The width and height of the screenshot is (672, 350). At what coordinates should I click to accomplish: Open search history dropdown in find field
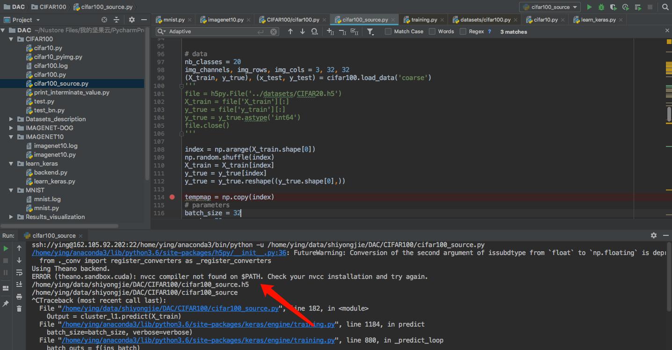click(162, 31)
